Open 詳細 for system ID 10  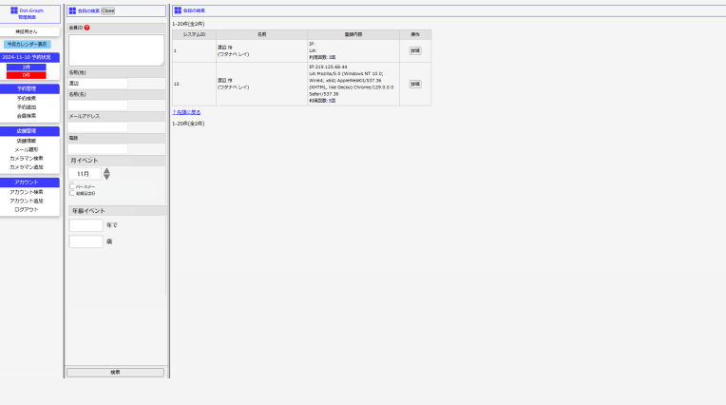[x=415, y=84]
